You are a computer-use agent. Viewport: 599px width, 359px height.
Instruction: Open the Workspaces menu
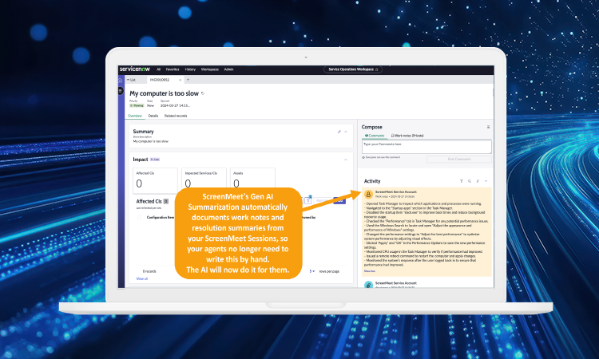210,69
